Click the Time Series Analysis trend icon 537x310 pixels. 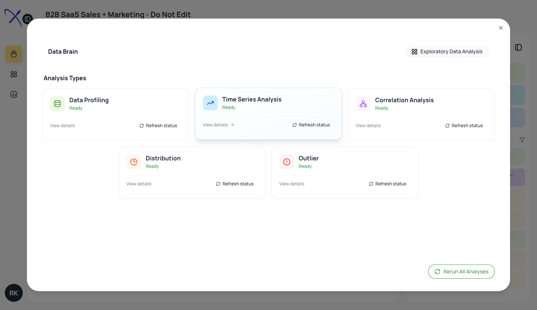[210, 103]
